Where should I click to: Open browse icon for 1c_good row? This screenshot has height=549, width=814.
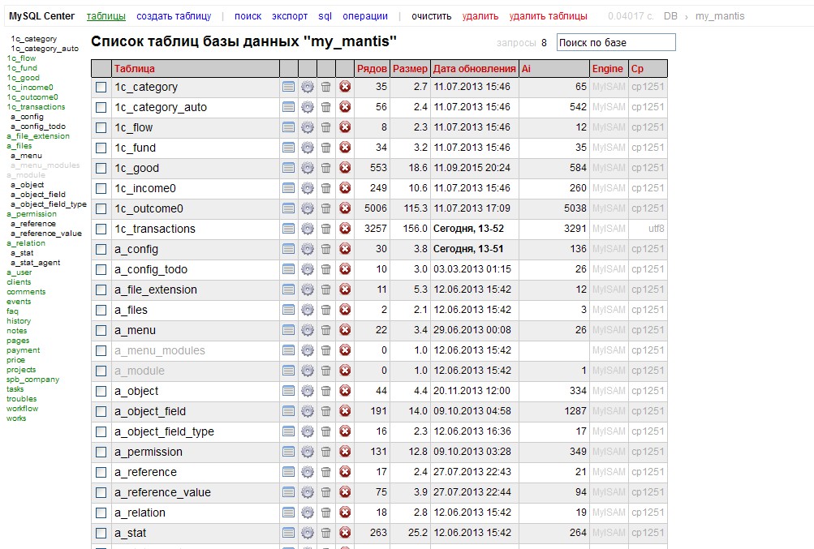pos(289,168)
